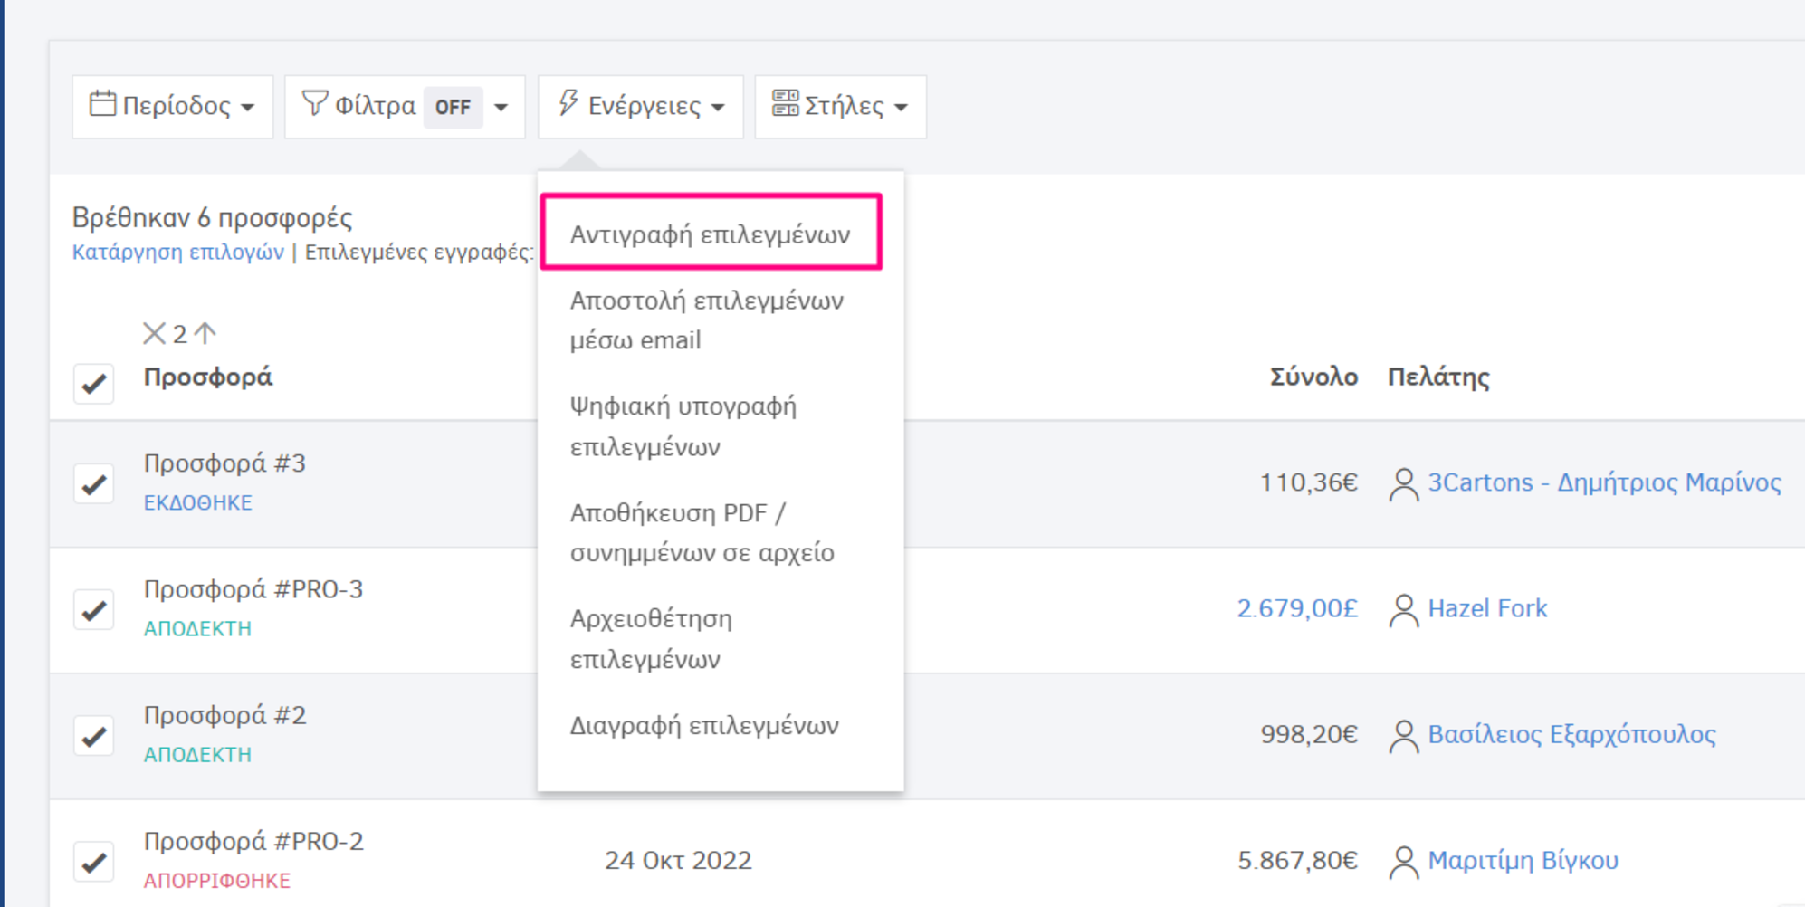Image resolution: width=1805 pixels, height=907 pixels.
Task: Click the ascending sort arrow icon
Action: pyautogui.click(x=205, y=334)
